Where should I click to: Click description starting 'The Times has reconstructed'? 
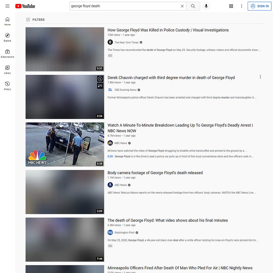[x=184, y=50]
